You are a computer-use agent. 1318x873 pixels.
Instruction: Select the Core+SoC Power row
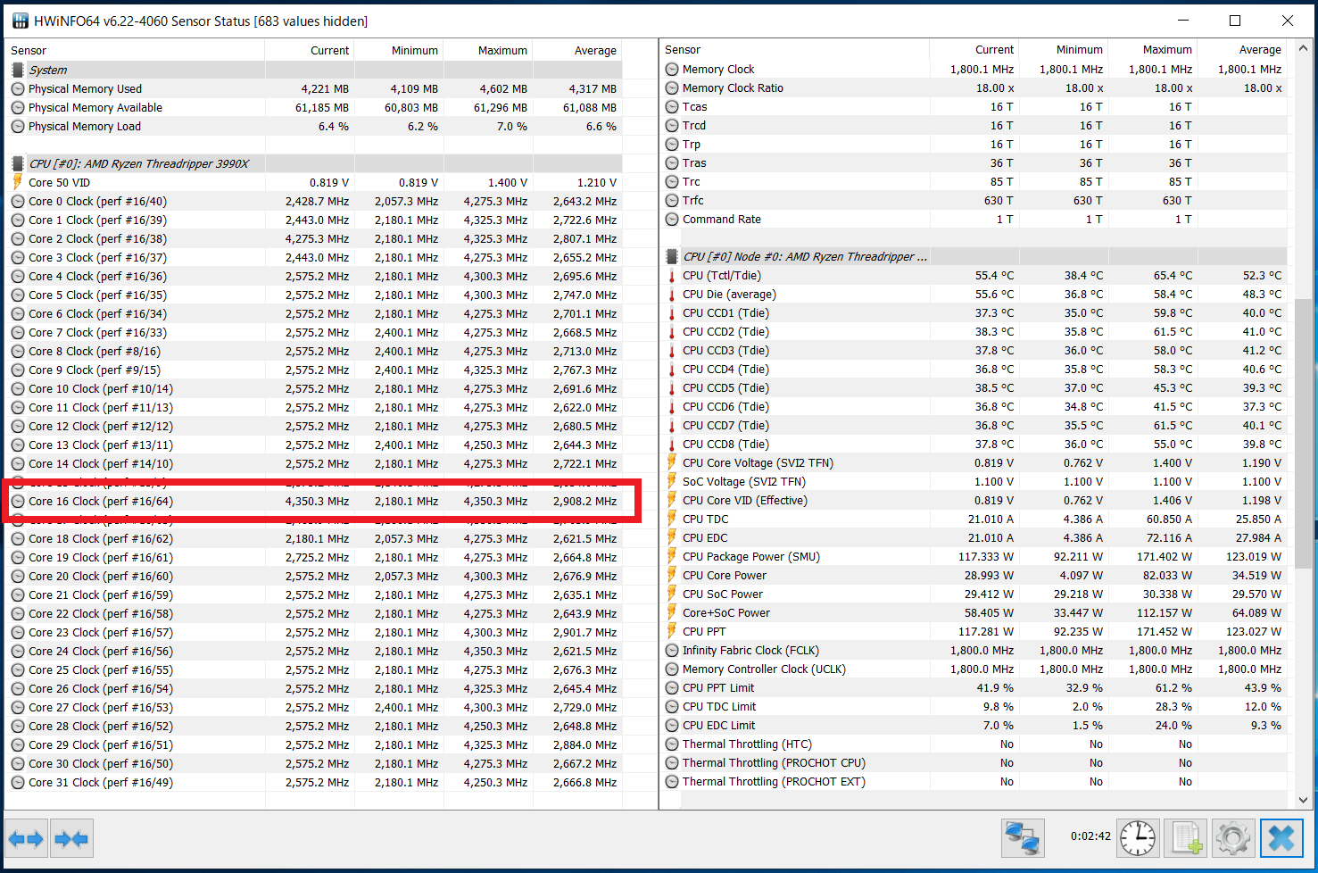click(x=974, y=612)
